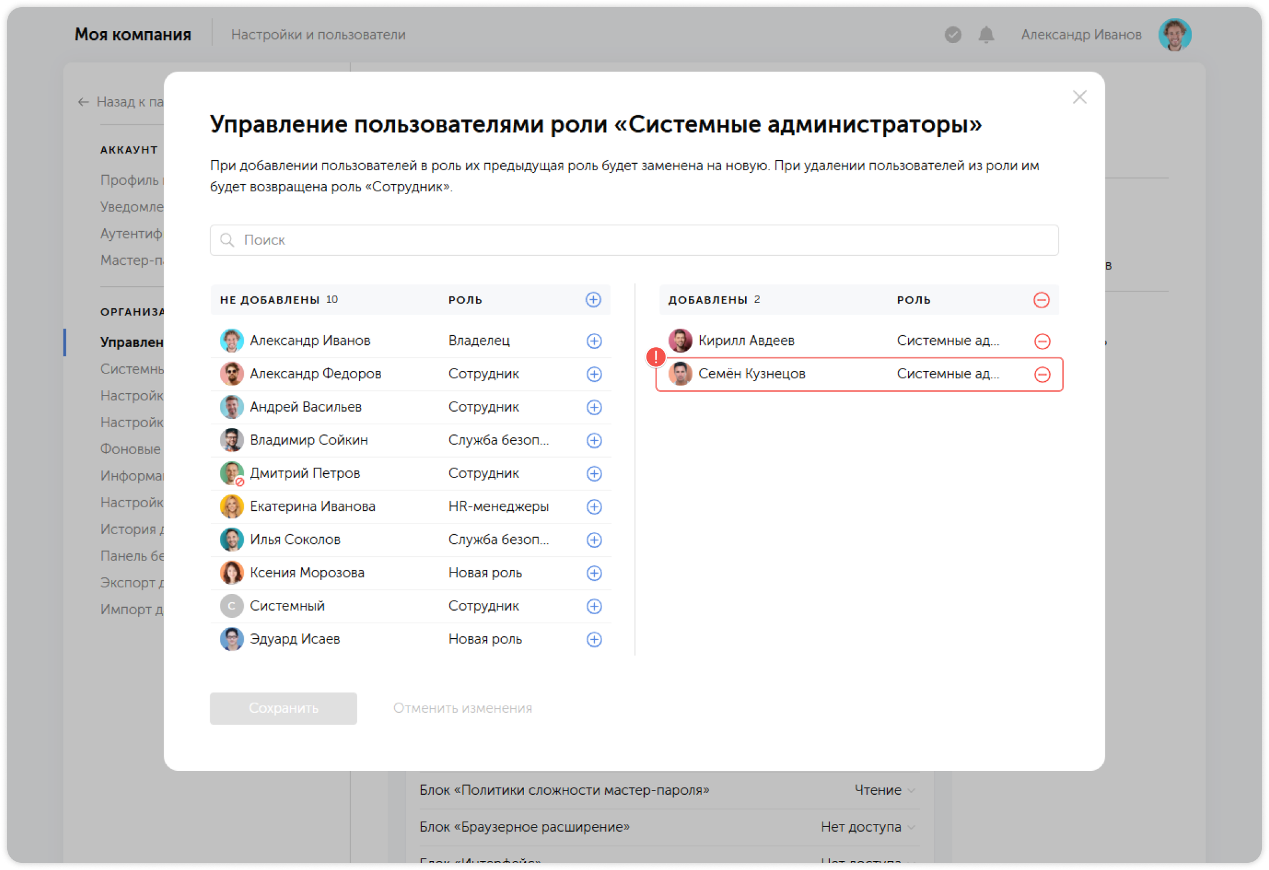
Task: Select Ксения Морозова row in list
Action: 306,573
